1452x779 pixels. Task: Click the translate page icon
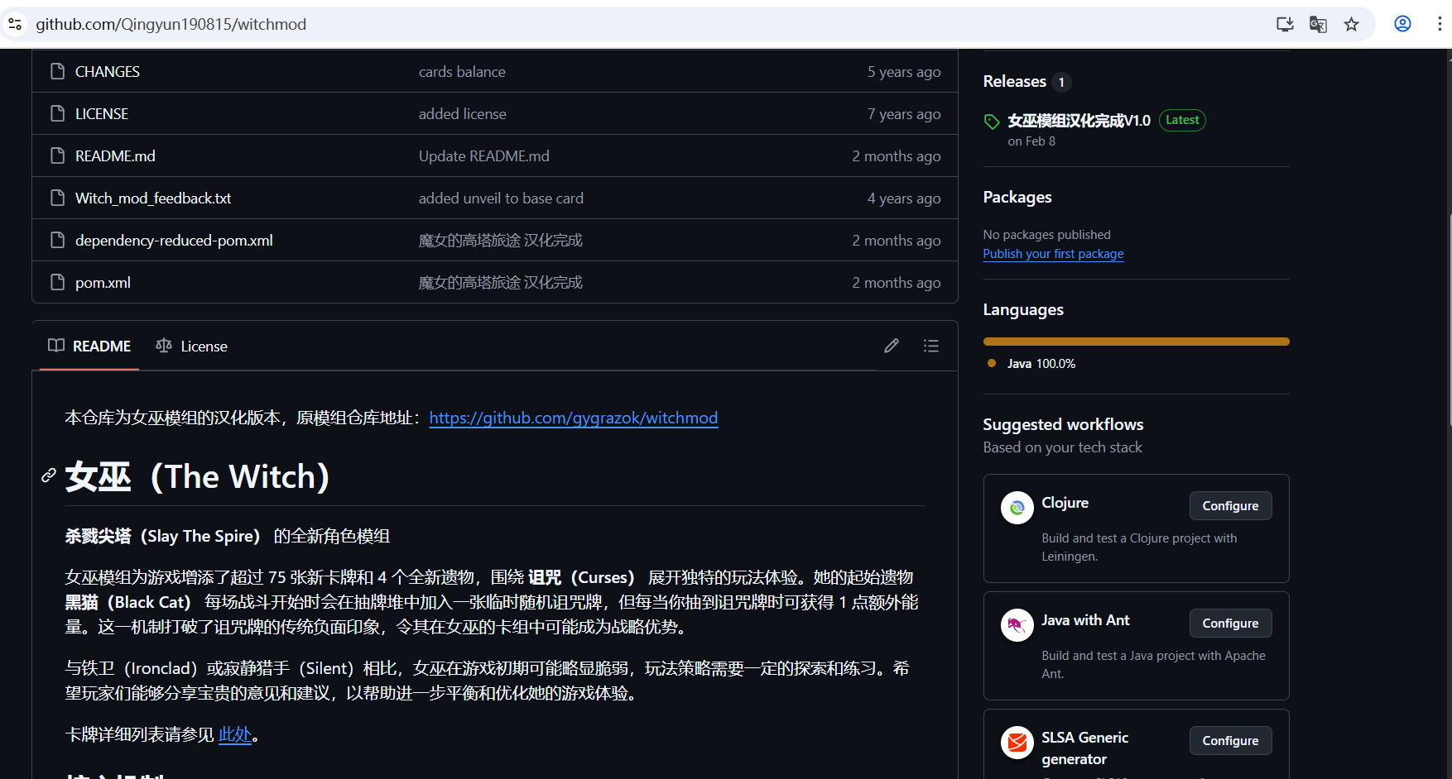point(1318,24)
